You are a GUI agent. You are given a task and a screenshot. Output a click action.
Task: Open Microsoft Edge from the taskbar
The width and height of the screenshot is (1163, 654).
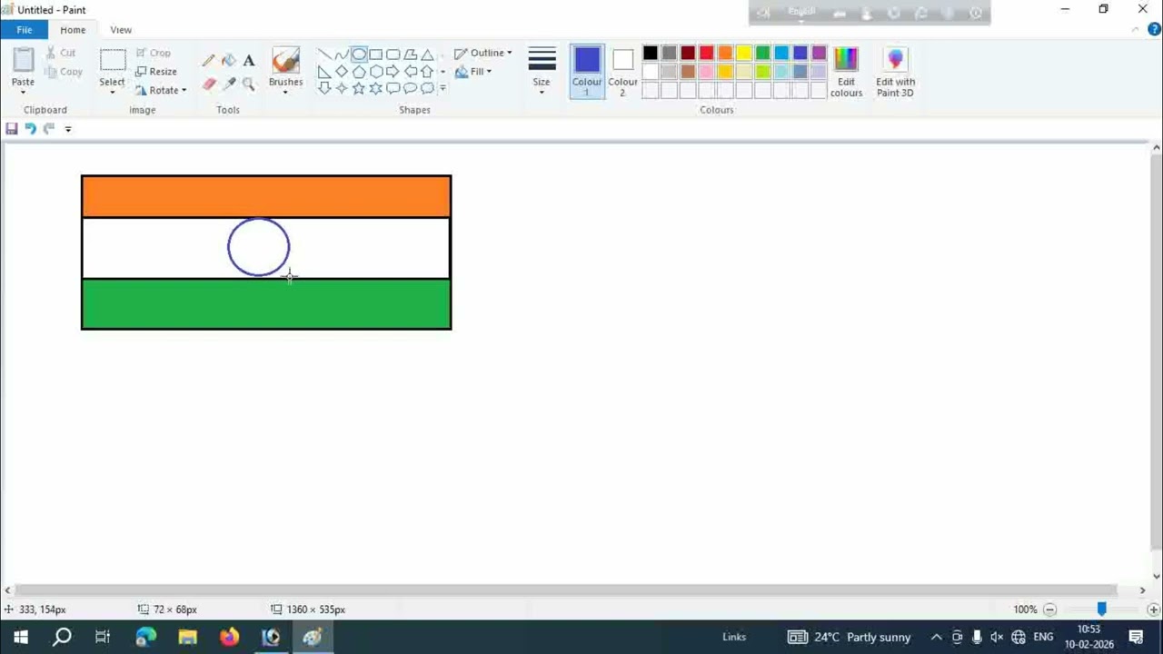pyautogui.click(x=145, y=637)
